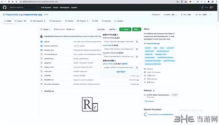Image resolution: width=219 pixels, height=125 pixels.
Task: Open the Releases heading link
Action: (148, 90)
